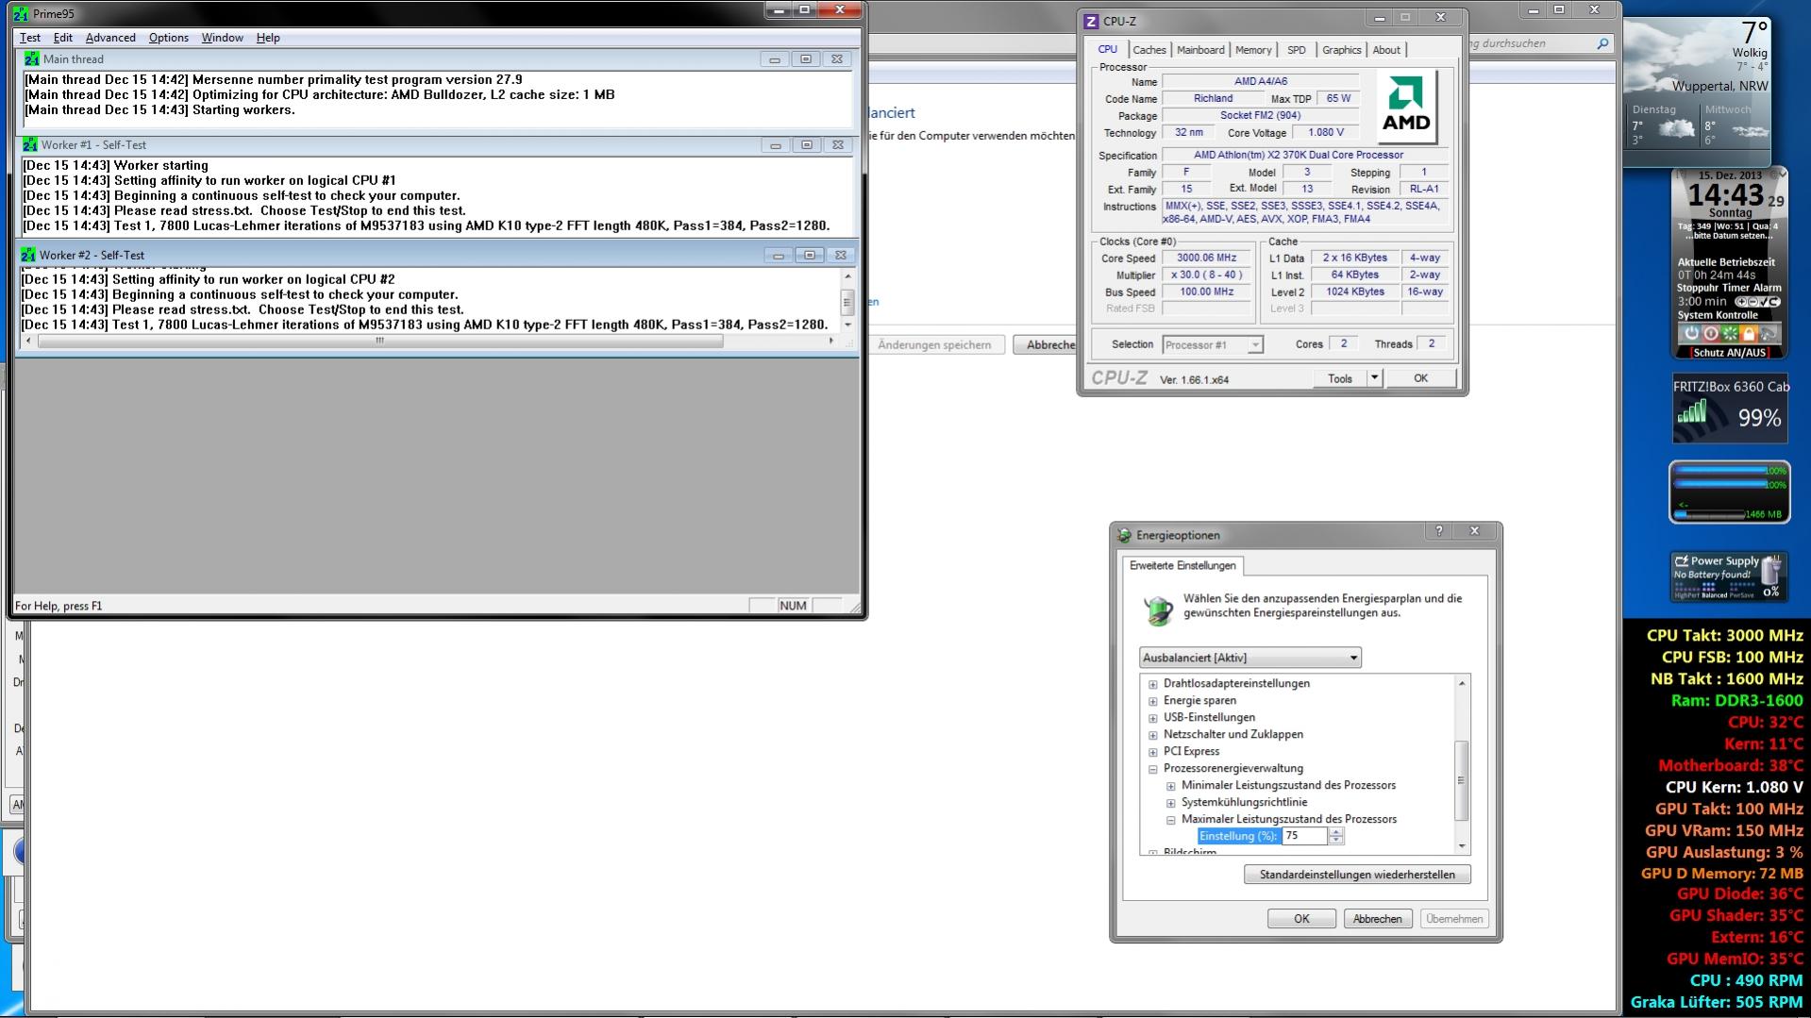Open the Processor #1 selection dropdown in CPU-Z

point(1212,345)
